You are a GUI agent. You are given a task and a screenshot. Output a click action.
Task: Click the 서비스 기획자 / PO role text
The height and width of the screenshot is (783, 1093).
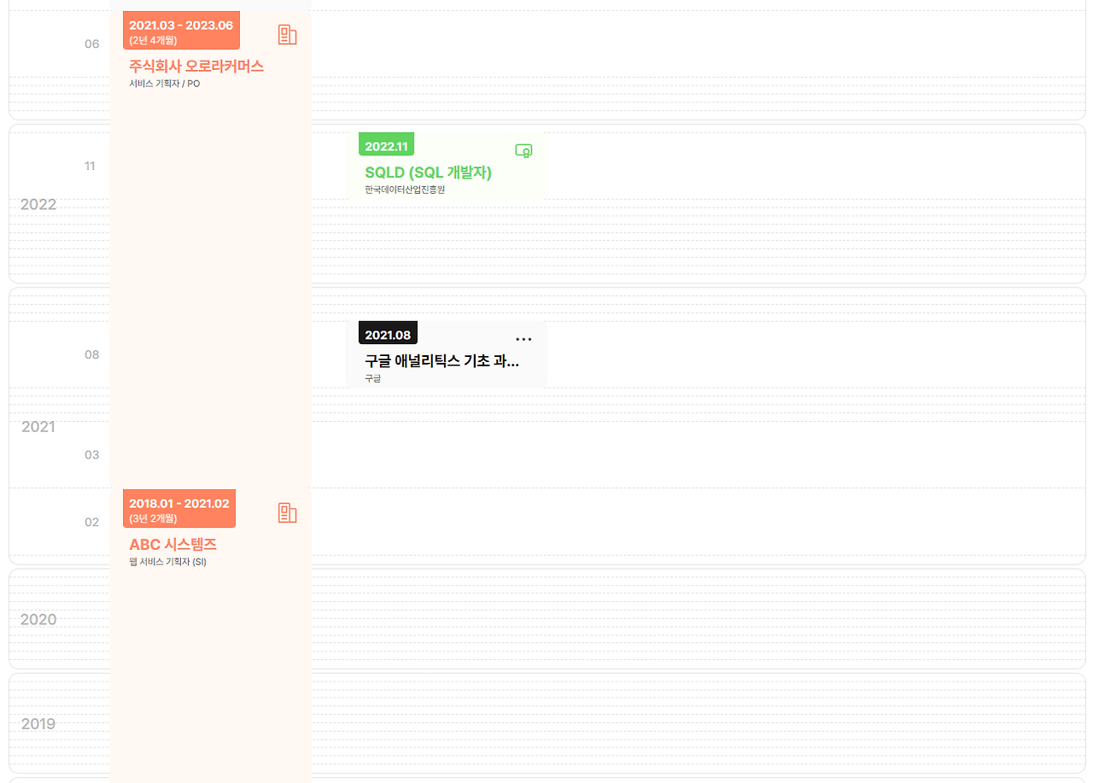[x=164, y=83]
